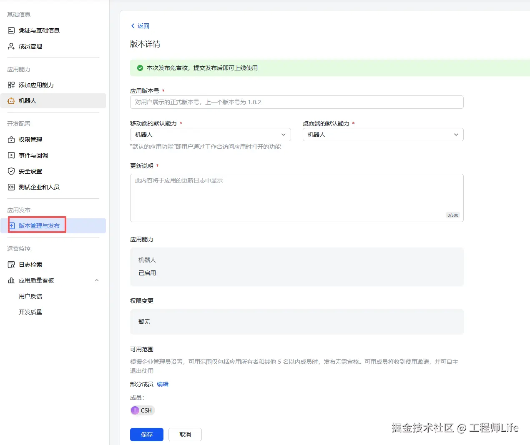The width and height of the screenshot is (530, 445).
Task: Click the 版本管理与发布 upload icon
Action: pyautogui.click(x=12, y=226)
